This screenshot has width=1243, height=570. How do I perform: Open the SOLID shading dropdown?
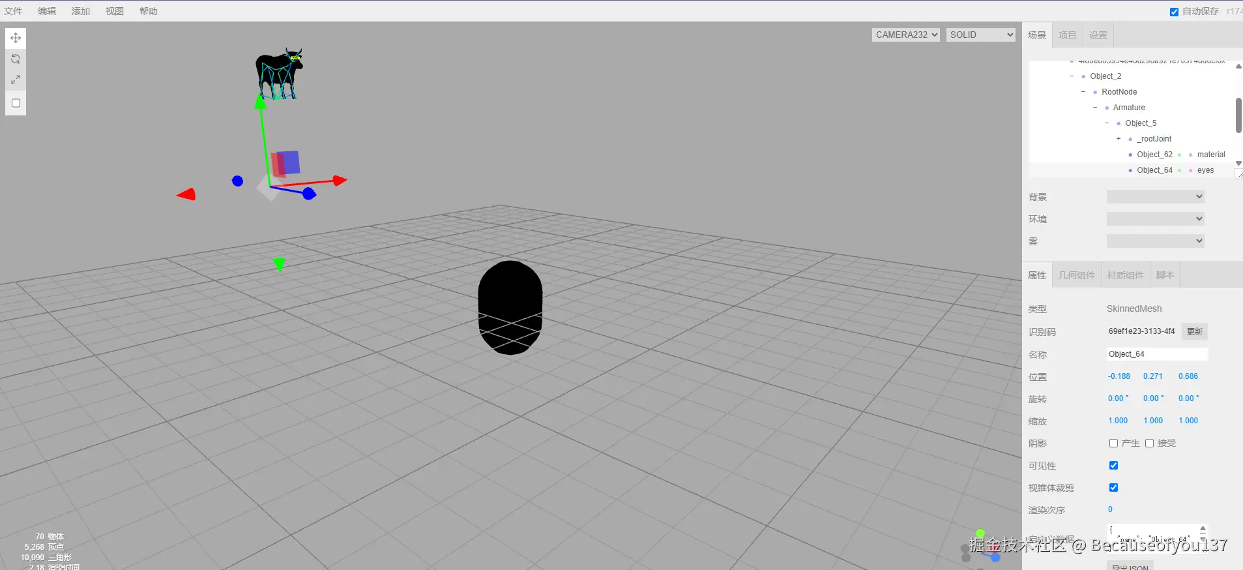[x=981, y=35]
